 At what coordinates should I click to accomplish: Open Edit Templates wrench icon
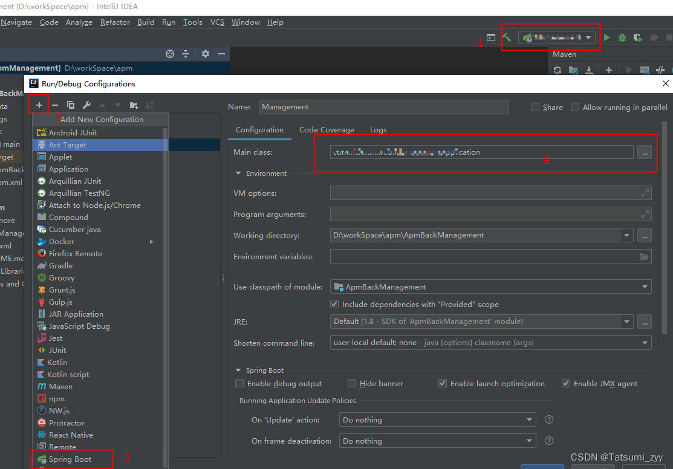(x=86, y=105)
